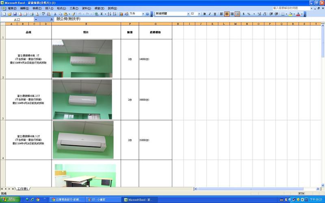This screenshot has width=325, height=203.
Task: Expand the font size dropdown
Action: coord(199,14)
